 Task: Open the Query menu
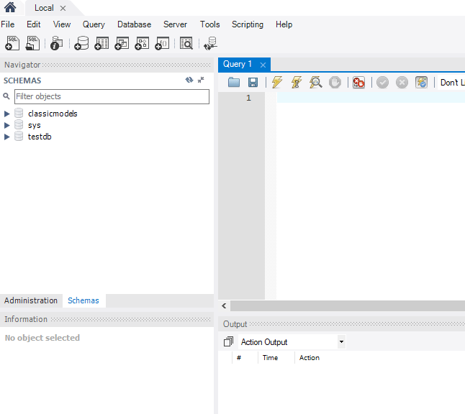click(94, 24)
